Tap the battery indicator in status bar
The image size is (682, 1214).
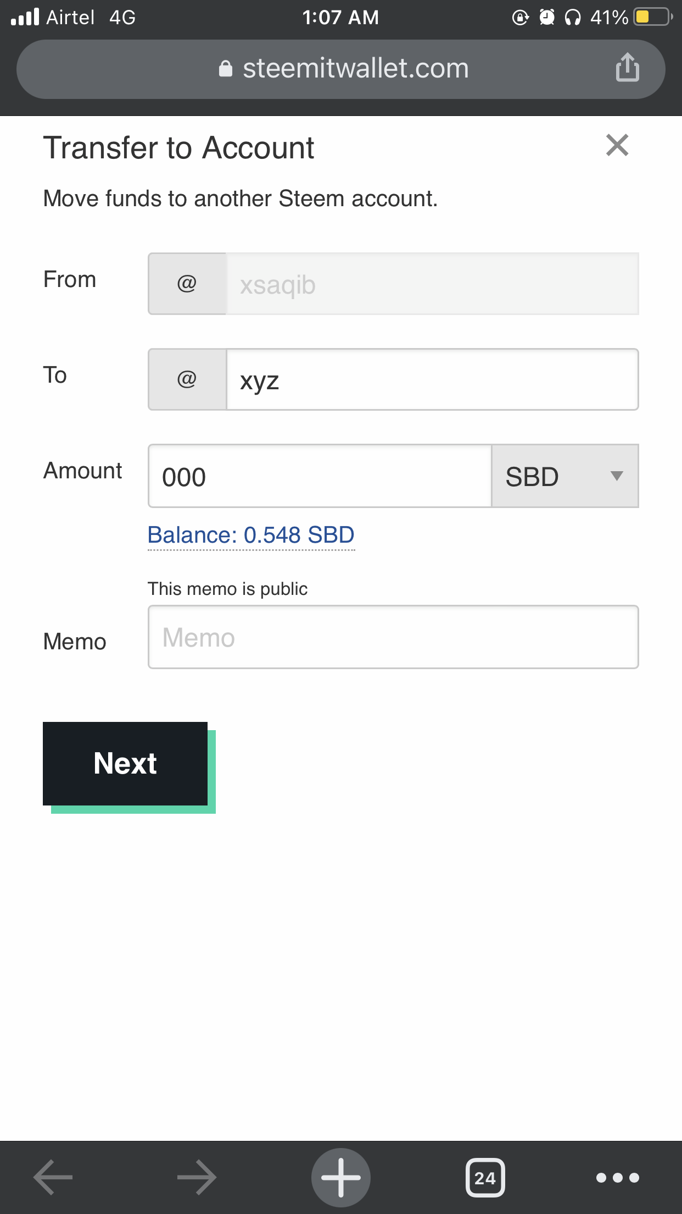tap(652, 17)
